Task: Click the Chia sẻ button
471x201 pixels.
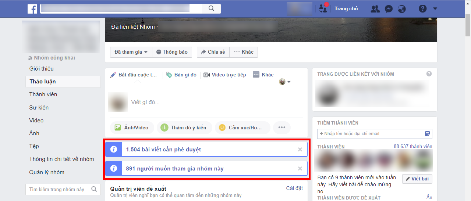Action: [213, 52]
